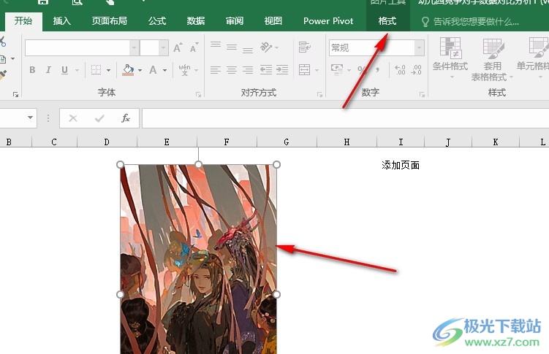Screen dimensions: 549x354
Task: Click the font color A icon
Action: pyautogui.click(x=153, y=70)
